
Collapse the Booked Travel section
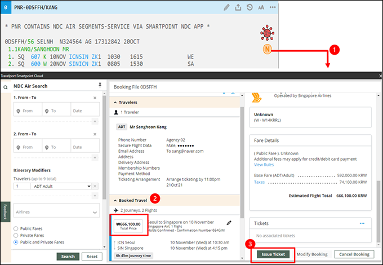point(115,201)
